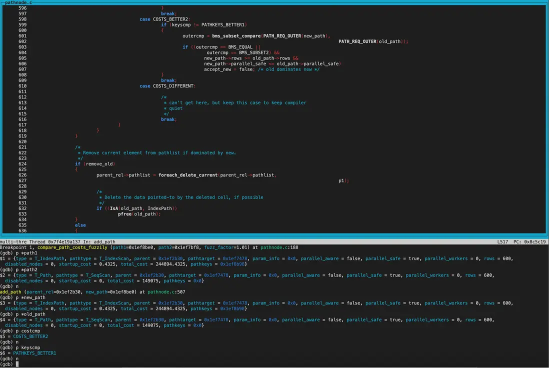Click the '$6 = PATHKEYS_BETTER1' result

coord(28,353)
